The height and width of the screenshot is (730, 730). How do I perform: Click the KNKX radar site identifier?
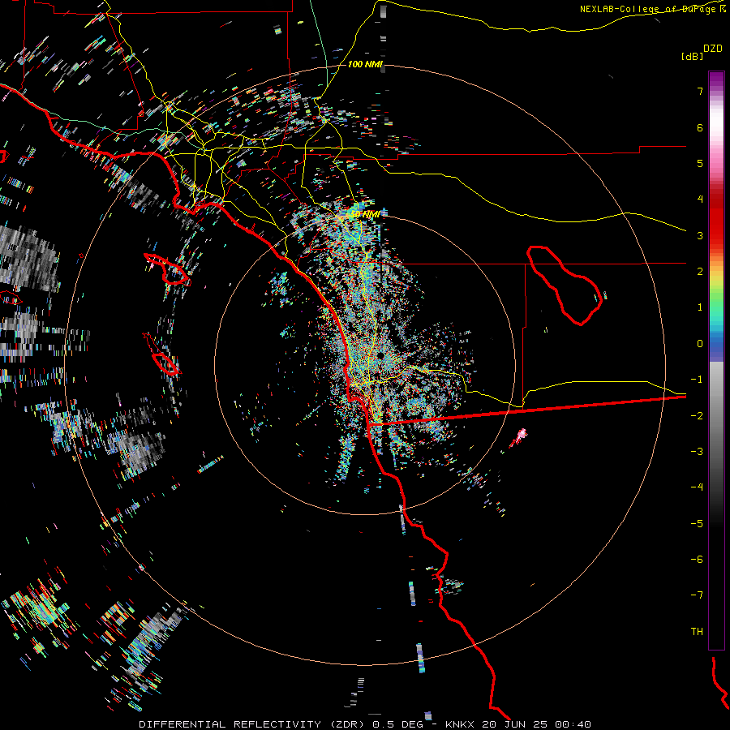tap(460, 724)
